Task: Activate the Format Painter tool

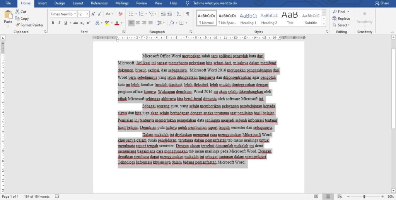Action: point(29,25)
